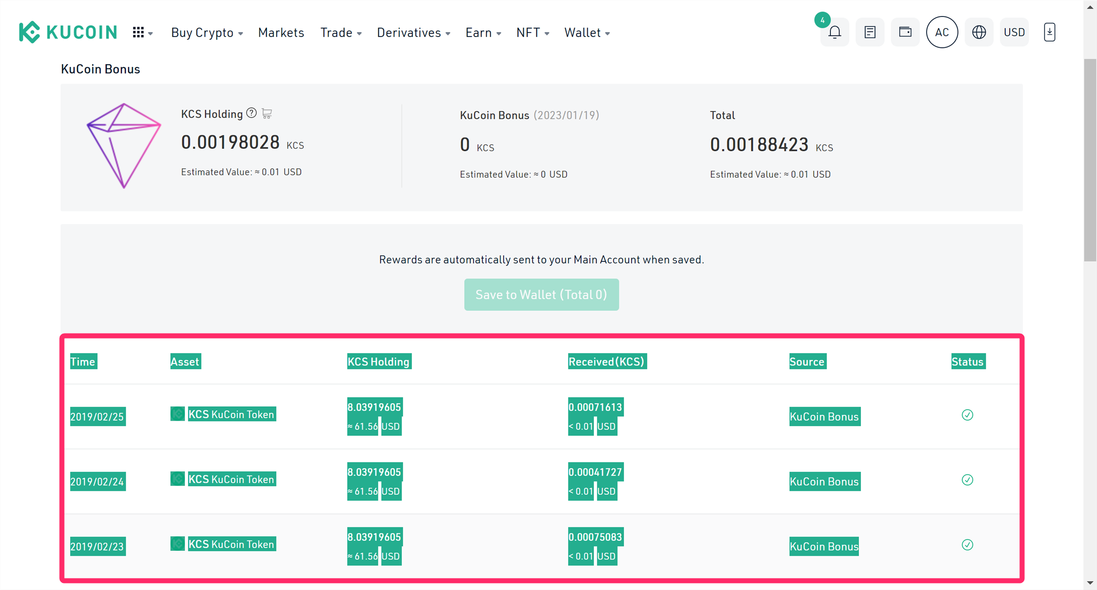
Task: Click the Total value 0.00188423
Action: (x=759, y=145)
